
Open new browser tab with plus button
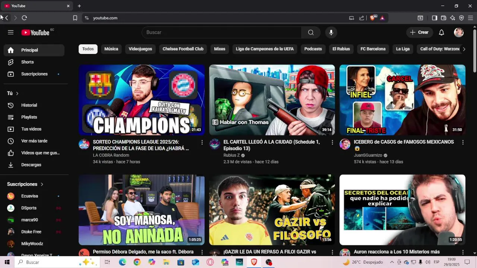(79, 6)
